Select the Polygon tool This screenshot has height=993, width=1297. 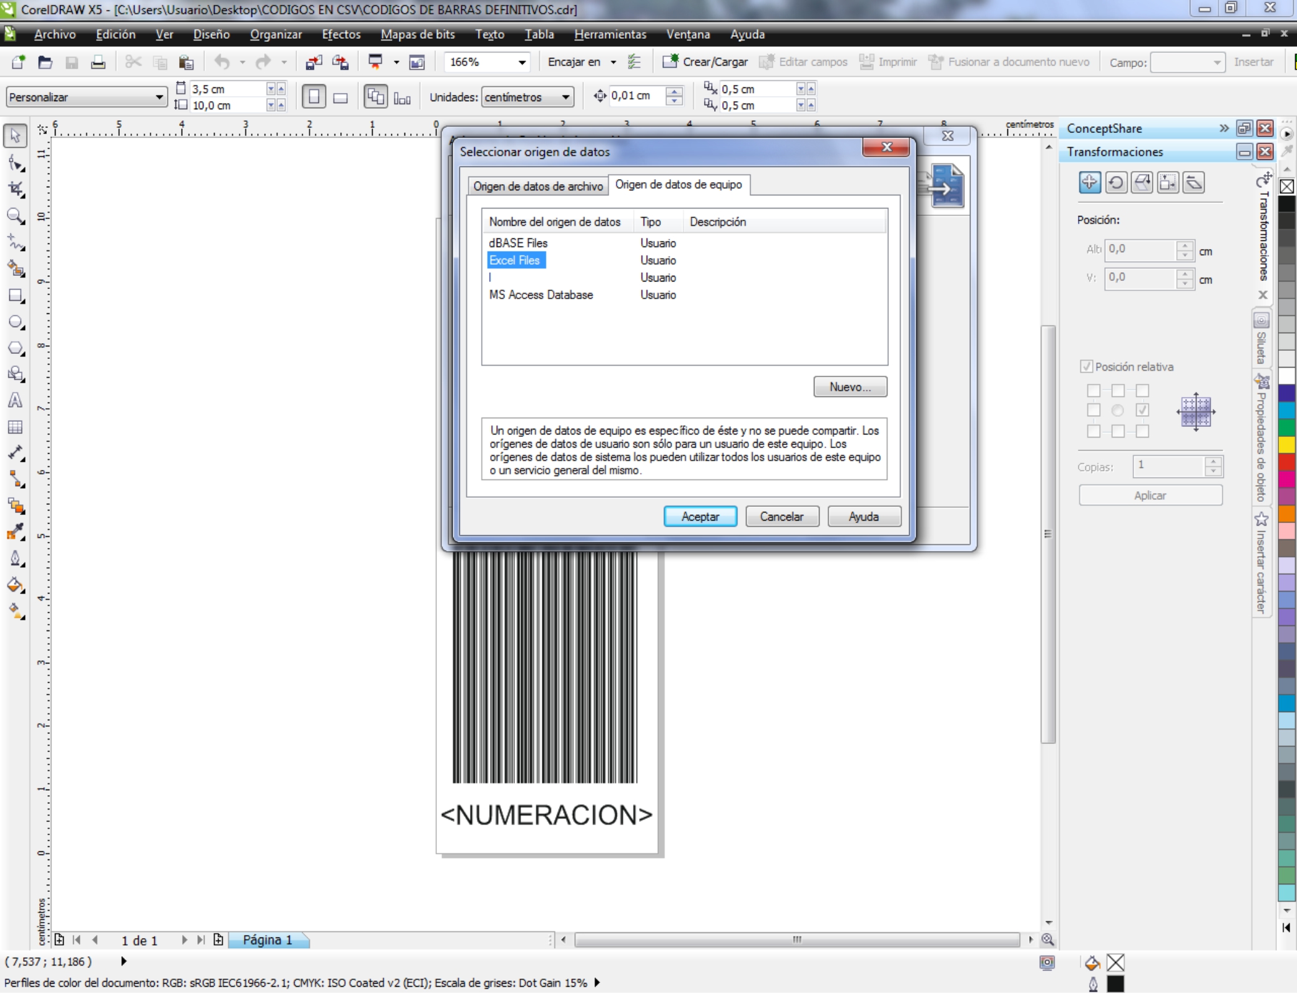15,348
